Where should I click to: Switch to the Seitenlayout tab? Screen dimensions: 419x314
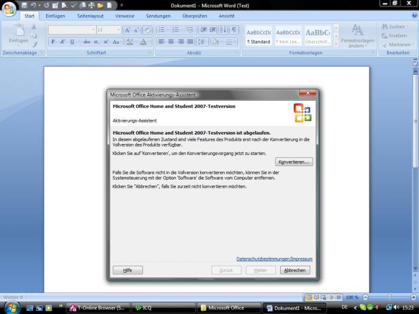tap(90, 16)
